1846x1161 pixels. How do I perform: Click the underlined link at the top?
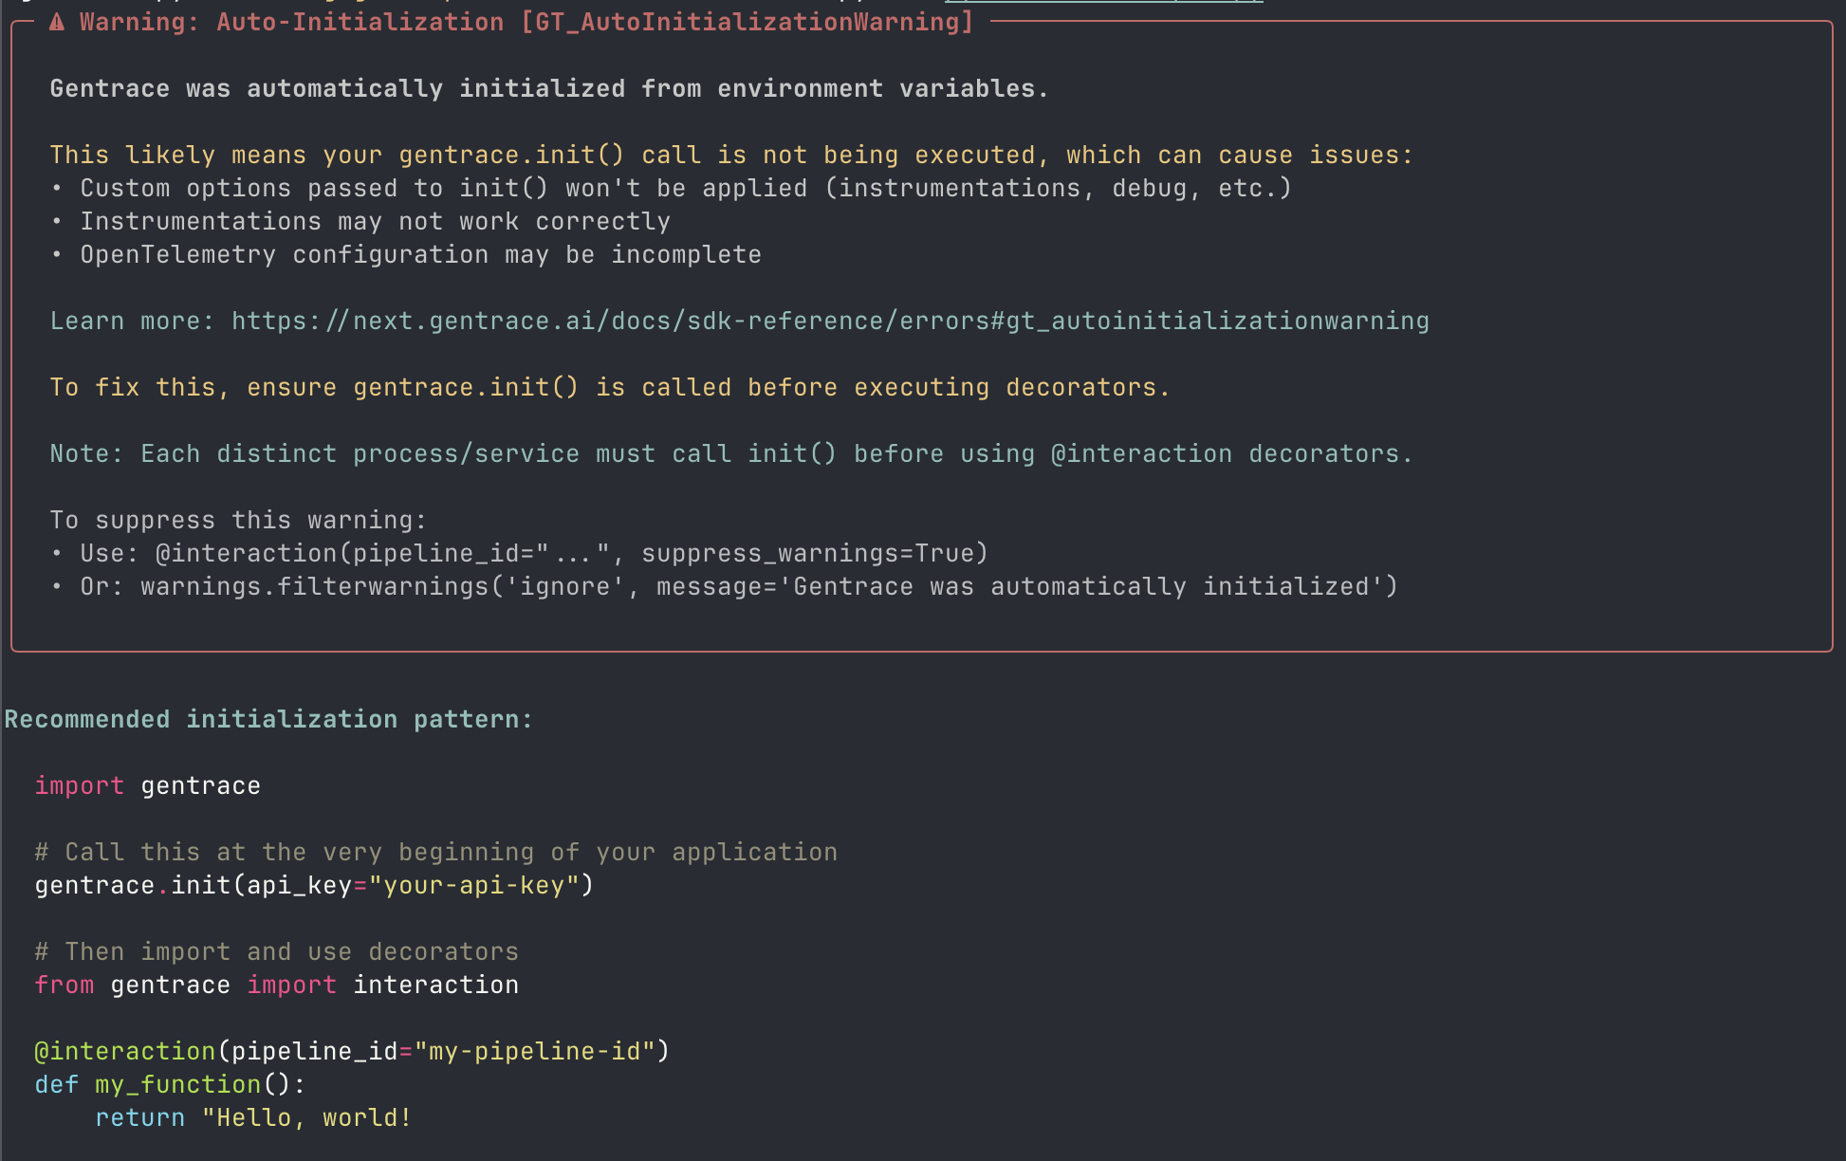(1104, 2)
